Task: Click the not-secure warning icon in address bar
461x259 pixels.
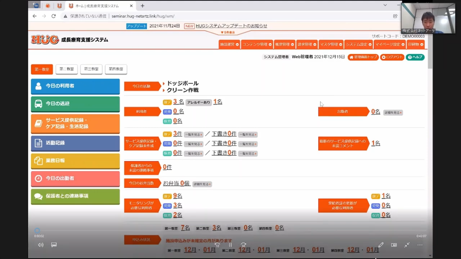Action: tap(65, 16)
